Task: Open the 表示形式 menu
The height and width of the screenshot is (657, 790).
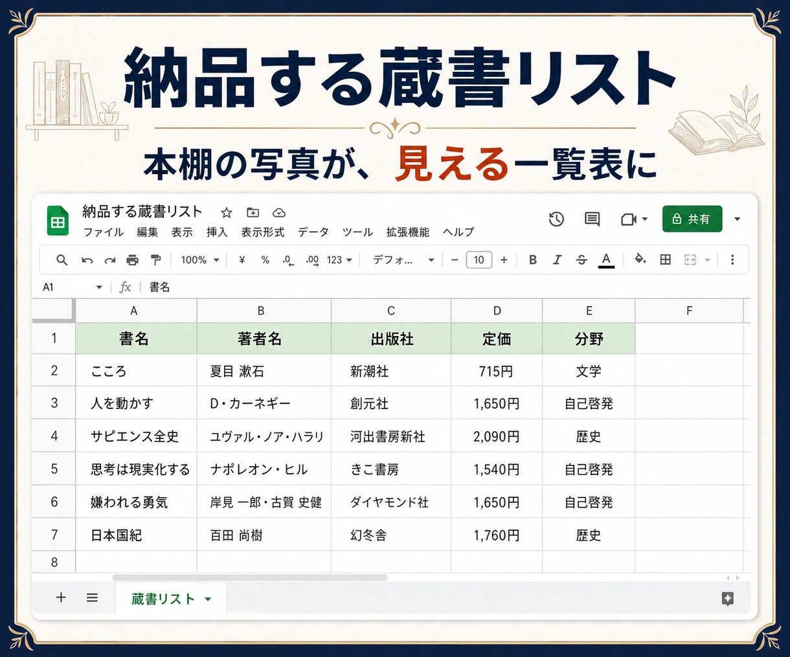Action: click(x=263, y=232)
